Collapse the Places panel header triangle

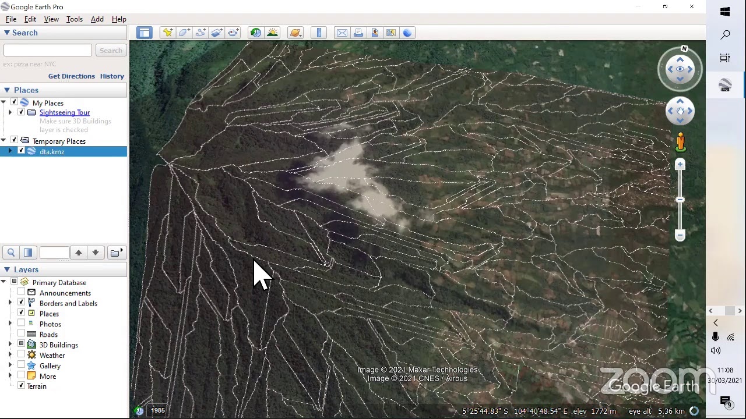pos(6,90)
